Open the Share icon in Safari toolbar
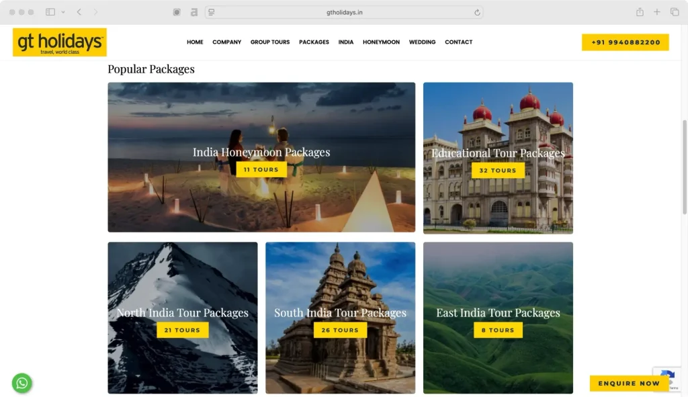This screenshot has width=688, height=397. [x=640, y=12]
